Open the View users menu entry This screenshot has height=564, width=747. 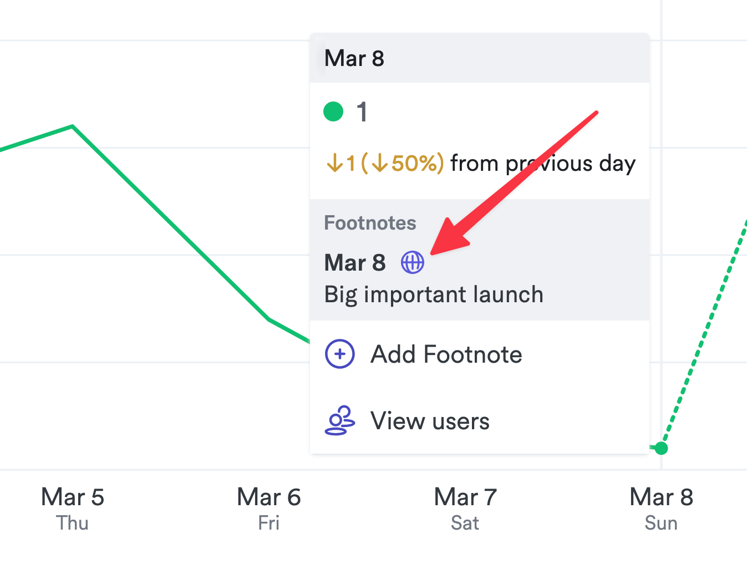430,421
